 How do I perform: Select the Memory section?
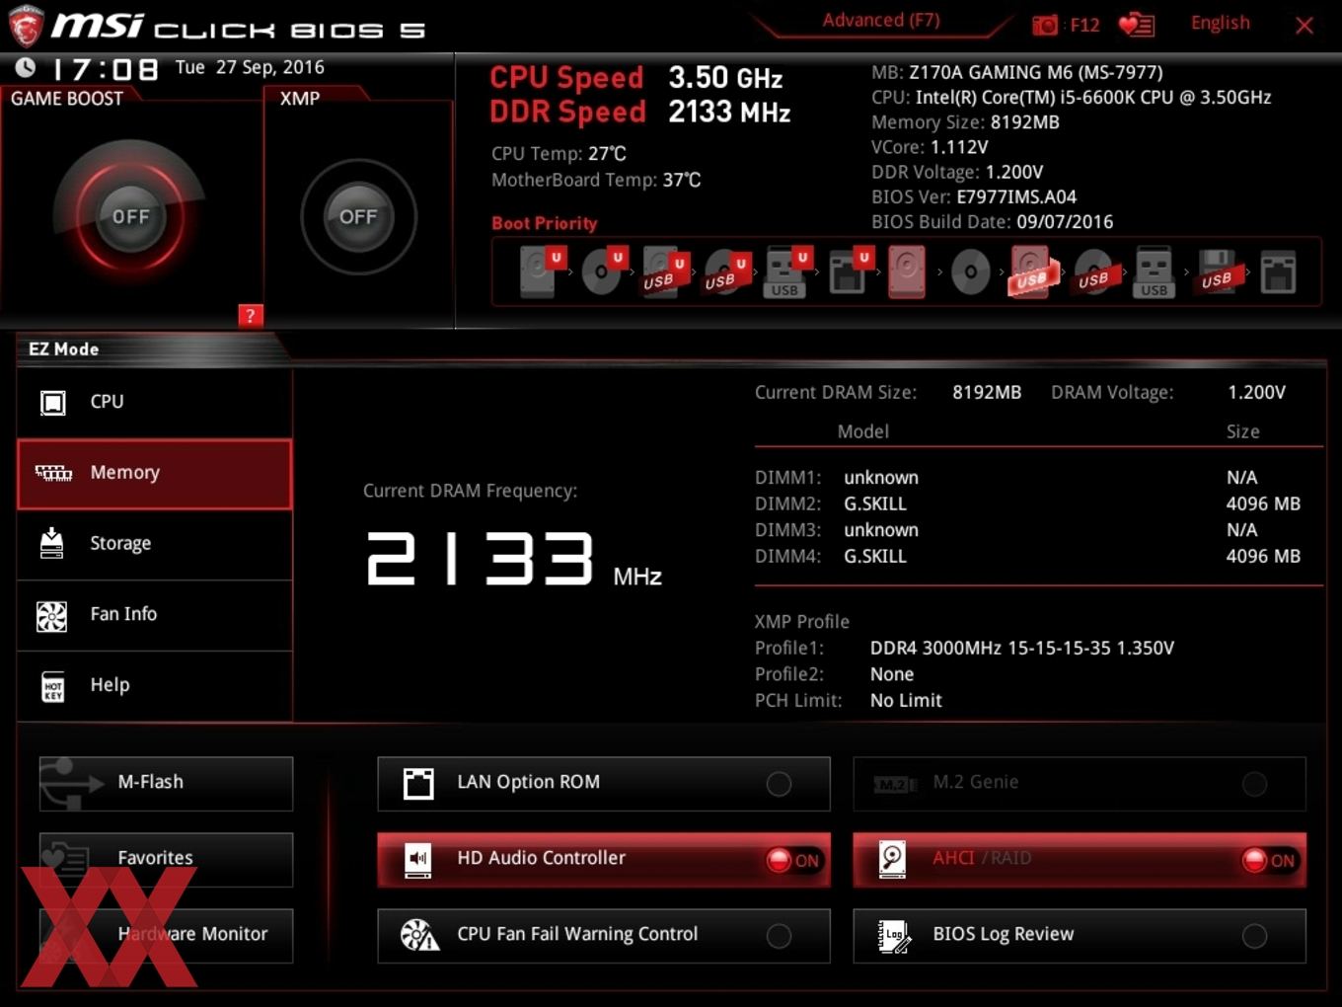(x=155, y=474)
